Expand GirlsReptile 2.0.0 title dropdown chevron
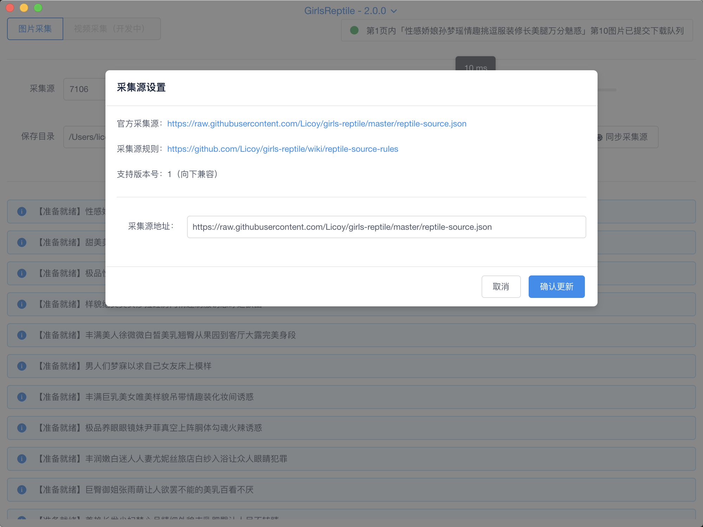 [x=394, y=11]
